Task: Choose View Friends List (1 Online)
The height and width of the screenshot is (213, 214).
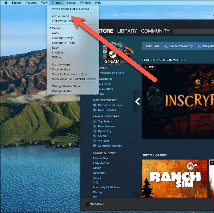Action: coord(70,9)
